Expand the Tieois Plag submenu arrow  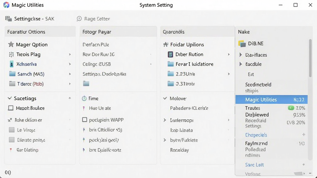(70, 54)
